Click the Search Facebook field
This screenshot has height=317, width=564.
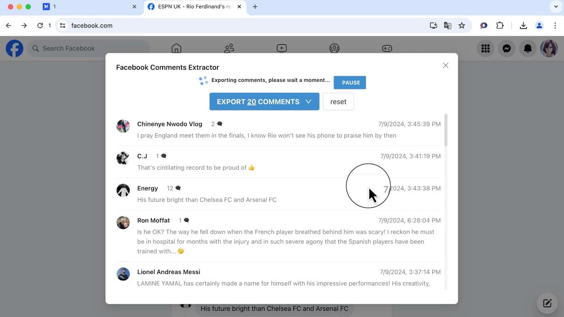[89, 48]
